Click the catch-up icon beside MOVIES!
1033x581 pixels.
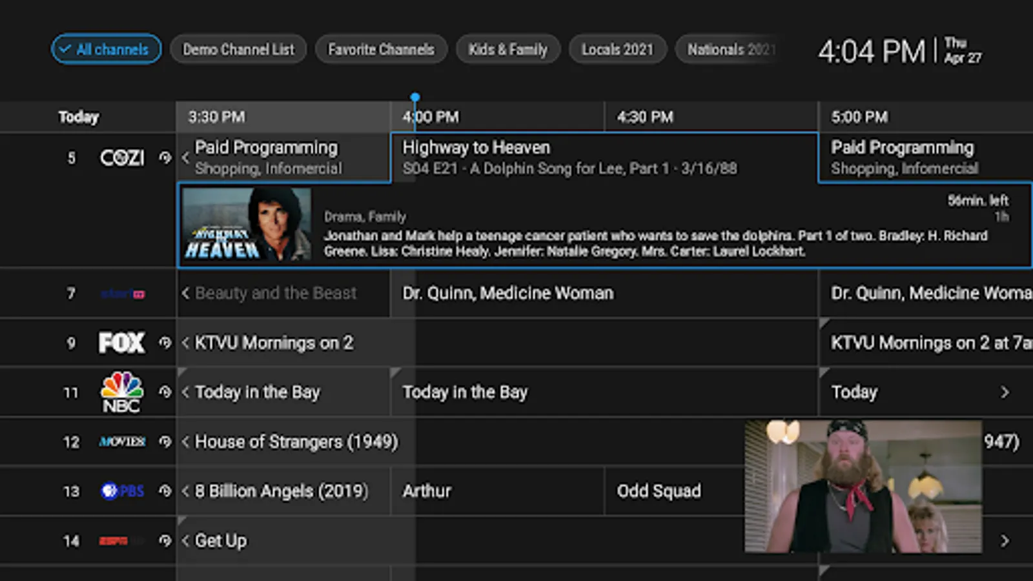pyautogui.click(x=165, y=442)
